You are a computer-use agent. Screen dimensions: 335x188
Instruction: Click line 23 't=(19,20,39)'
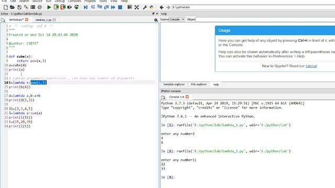tap(20, 122)
